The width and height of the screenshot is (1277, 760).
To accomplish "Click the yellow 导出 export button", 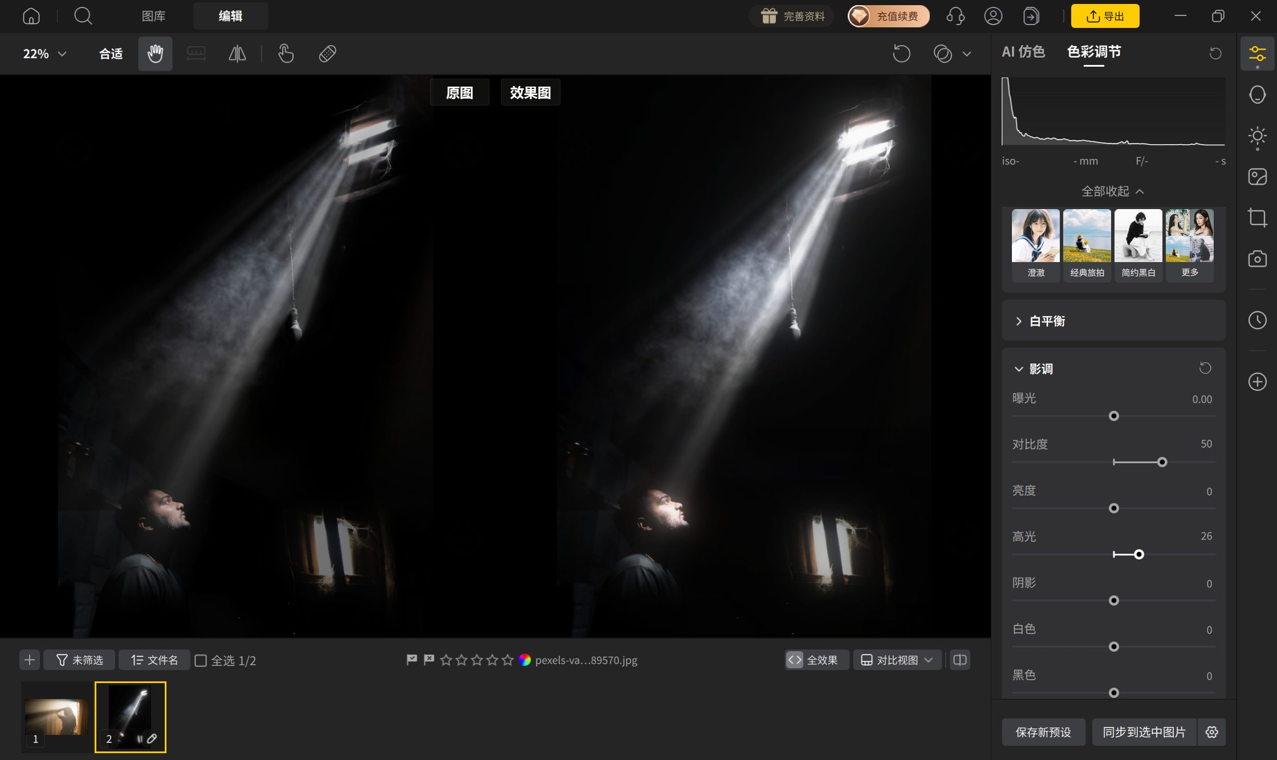I will [1105, 16].
